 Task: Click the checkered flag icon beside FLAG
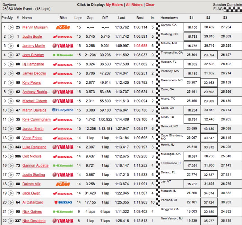pos(233,9)
